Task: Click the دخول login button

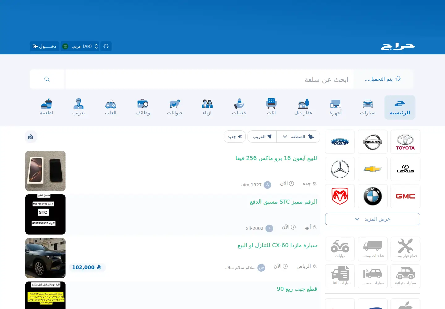Action: pyautogui.click(x=44, y=46)
